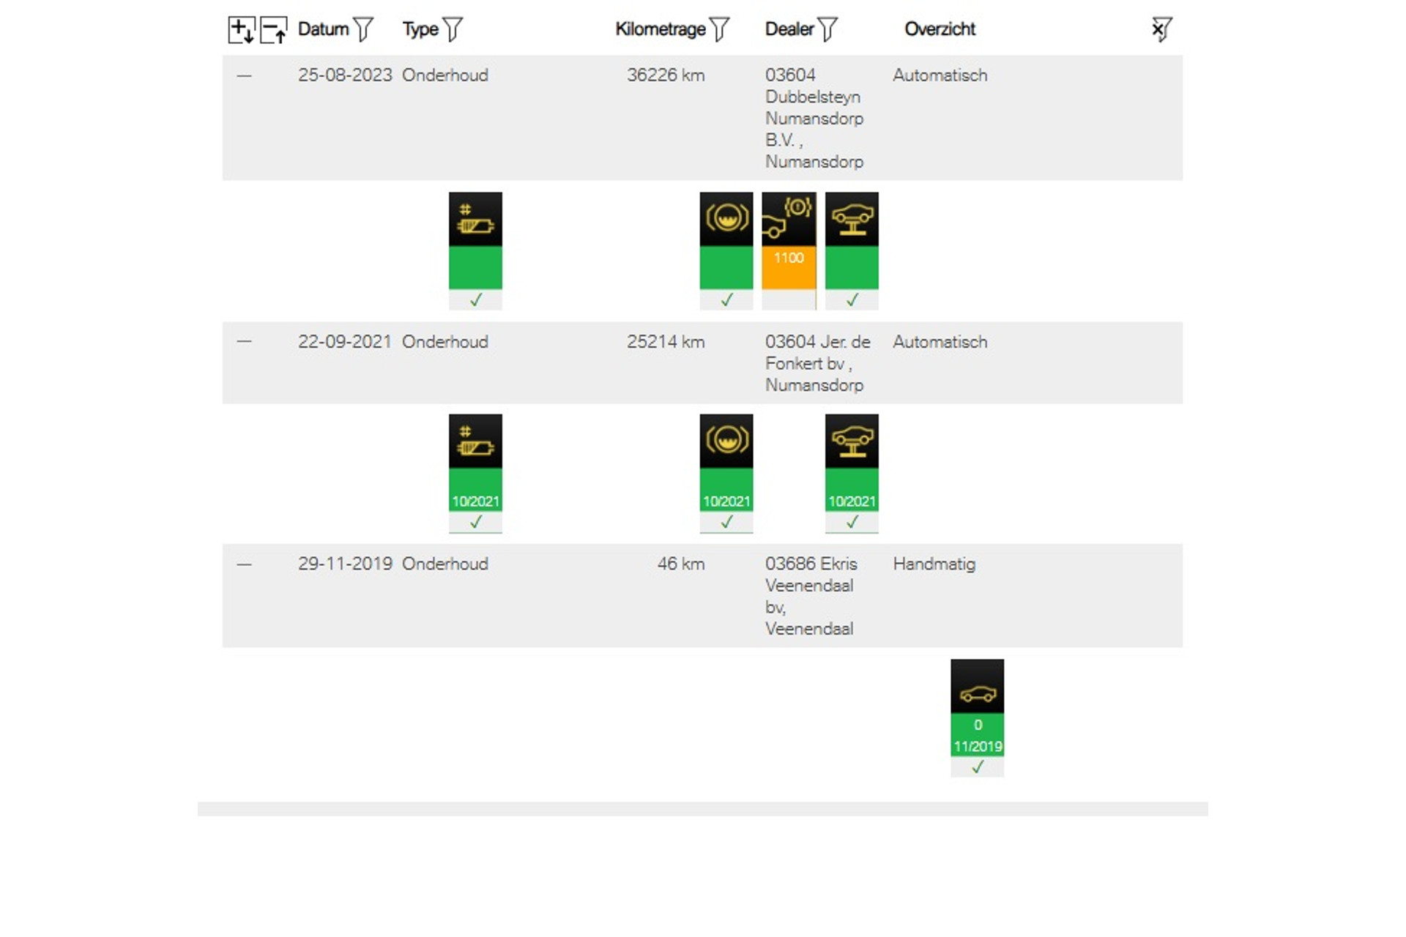Open the Datum column filter
This screenshot has height=937, width=1406.
363,29
